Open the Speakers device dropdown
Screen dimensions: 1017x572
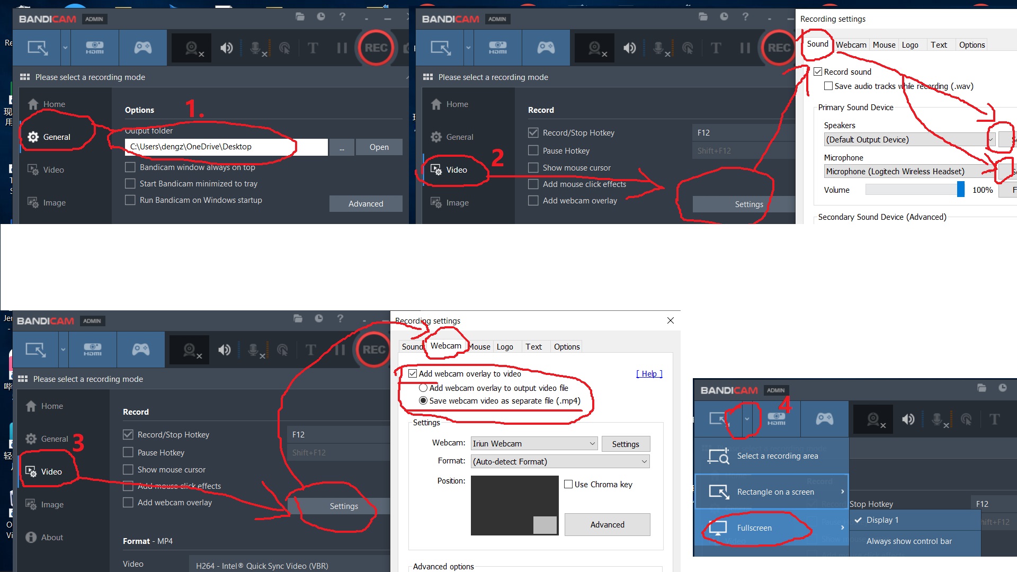910,139
